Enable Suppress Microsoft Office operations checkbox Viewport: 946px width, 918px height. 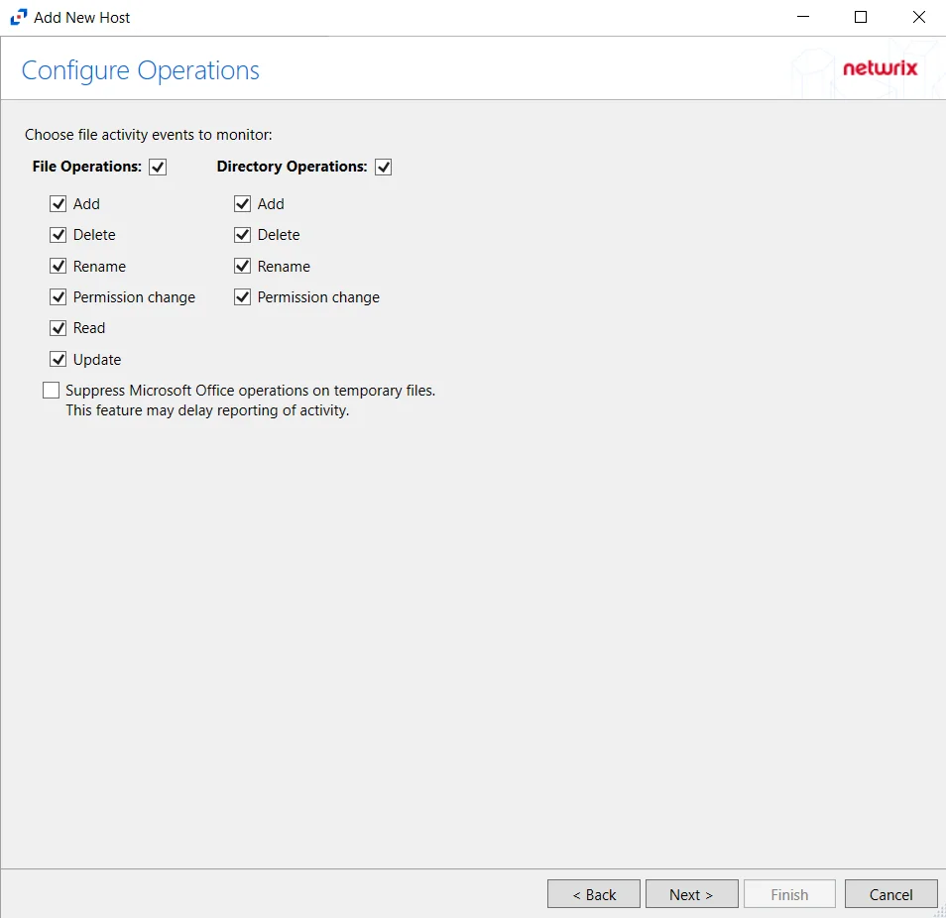coord(52,391)
